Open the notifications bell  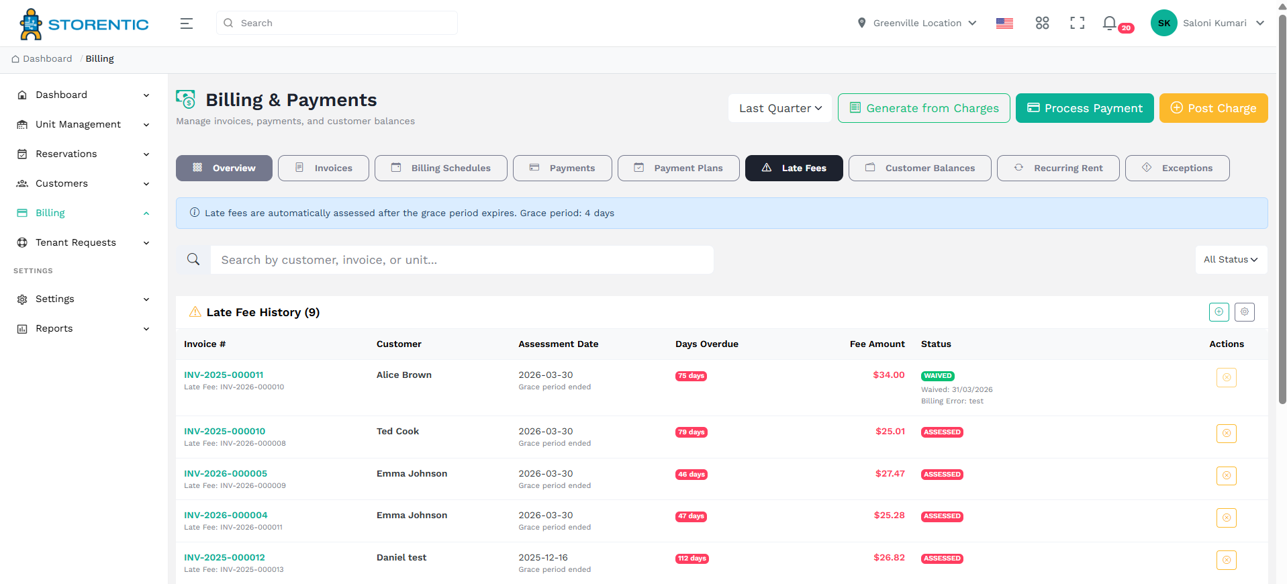click(x=1110, y=23)
